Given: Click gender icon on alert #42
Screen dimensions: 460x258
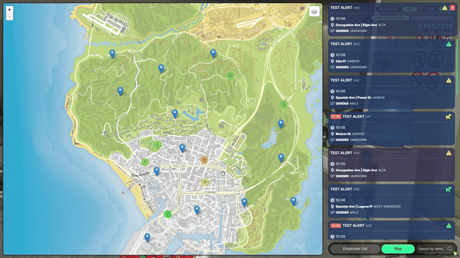Looking at the screenshot, I should pyautogui.click(x=332, y=104).
